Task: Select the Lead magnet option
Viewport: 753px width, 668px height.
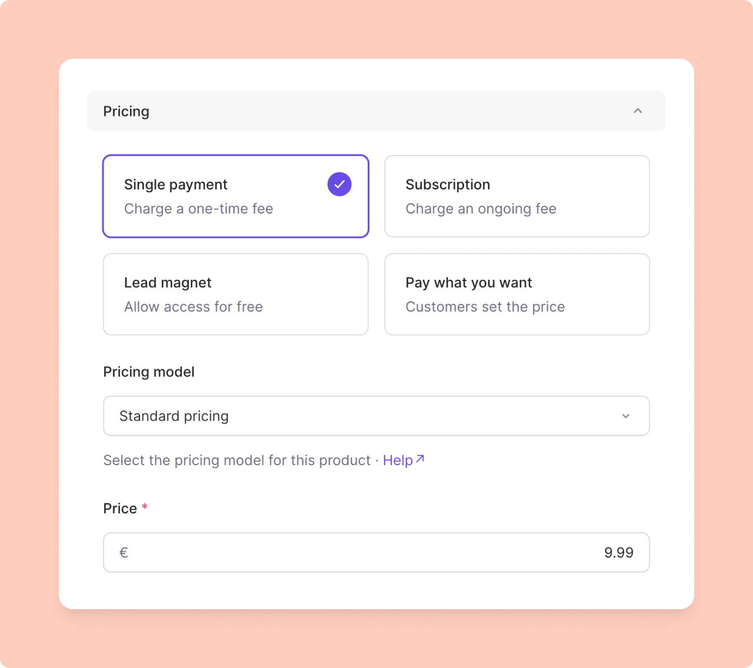Action: [x=235, y=294]
